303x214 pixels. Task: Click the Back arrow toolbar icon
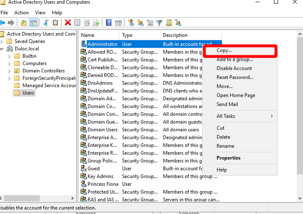click(x=2, y=23)
